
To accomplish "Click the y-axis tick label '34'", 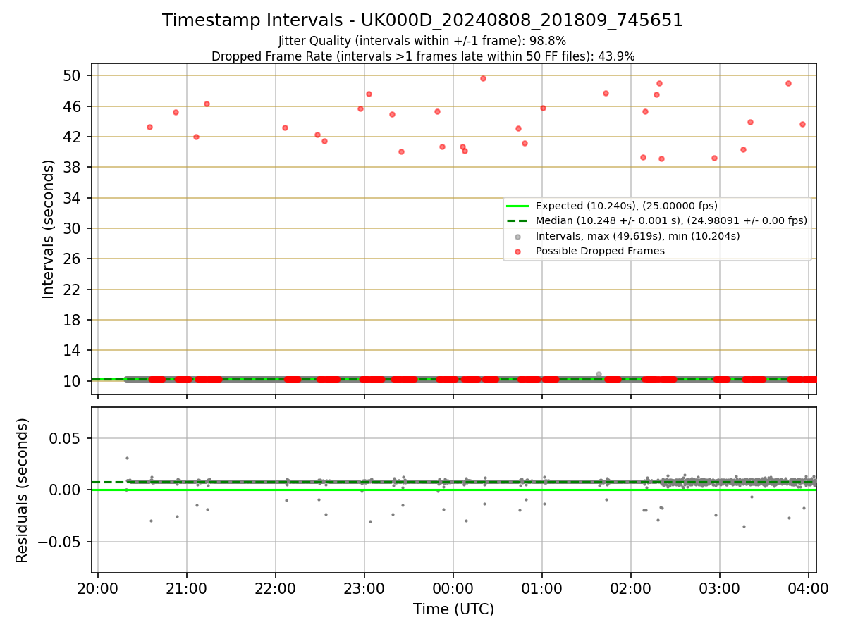I will click(x=72, y=198).
